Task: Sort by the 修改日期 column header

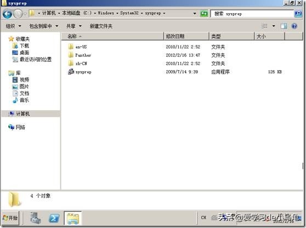Action: coord(186,36)
